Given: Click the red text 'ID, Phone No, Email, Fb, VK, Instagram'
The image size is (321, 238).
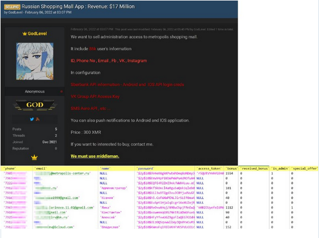Looking at the screenshot, I should point(109,61).
